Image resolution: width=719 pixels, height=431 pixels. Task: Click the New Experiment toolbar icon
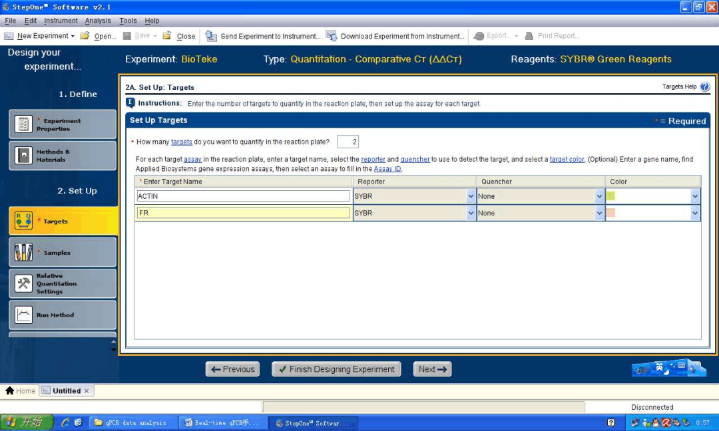click(10, 36)
